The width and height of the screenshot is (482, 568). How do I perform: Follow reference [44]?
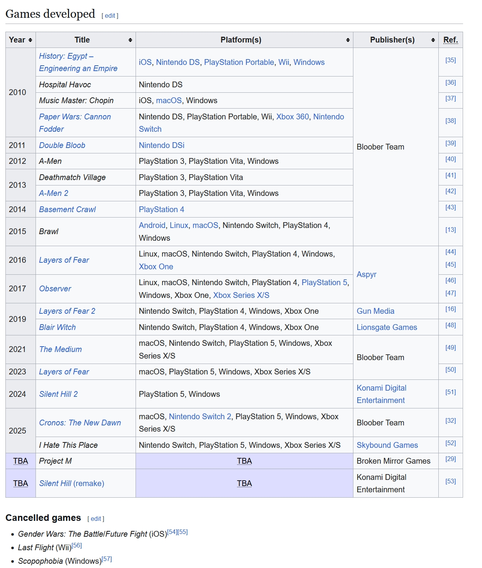click(x=450, y=252)
